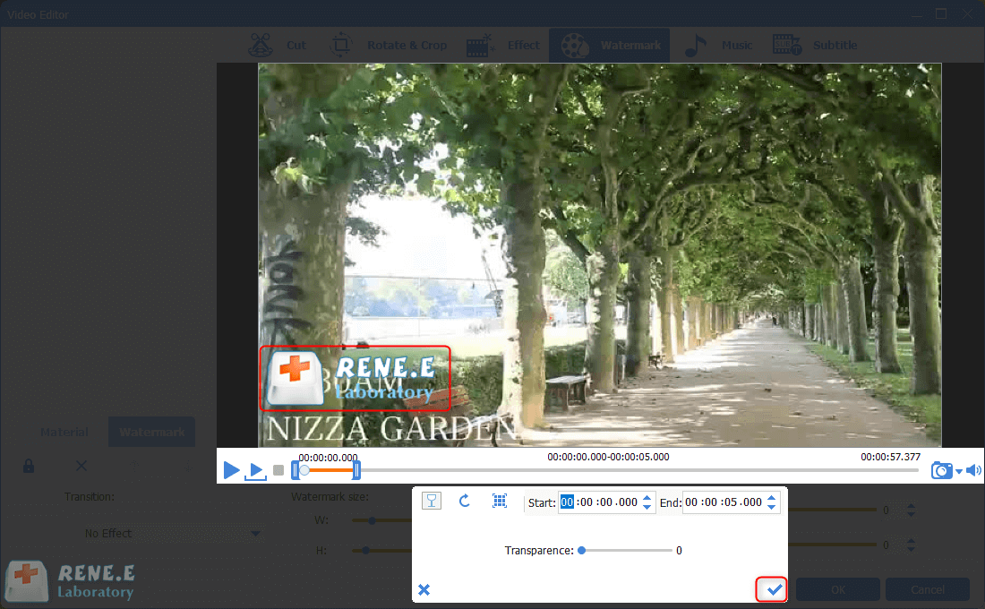Play the video preview

click(231, 470)
